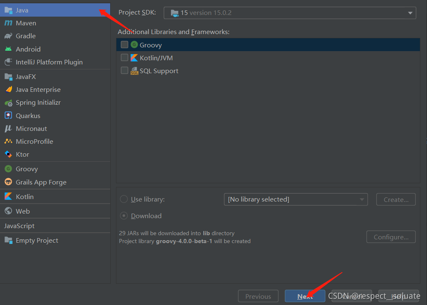
Task: Choose IntelliJ Platform Plugin in the list
Action: [x=55, y=62]
